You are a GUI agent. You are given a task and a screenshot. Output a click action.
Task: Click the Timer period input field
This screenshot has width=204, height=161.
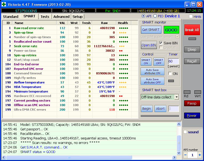(173, 61)
